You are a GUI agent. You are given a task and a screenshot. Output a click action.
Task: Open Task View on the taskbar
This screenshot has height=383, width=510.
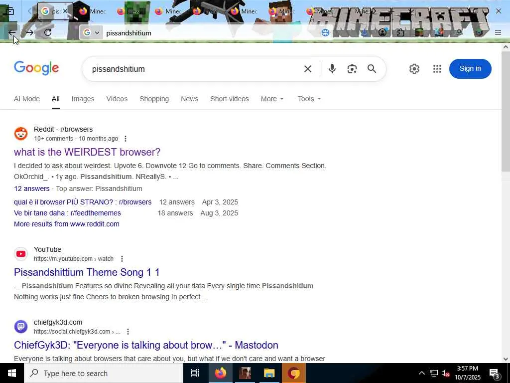tap(195, 373)
